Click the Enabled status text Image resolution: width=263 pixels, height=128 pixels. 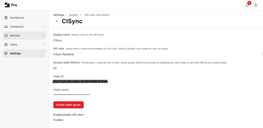(x=58, y=120)
